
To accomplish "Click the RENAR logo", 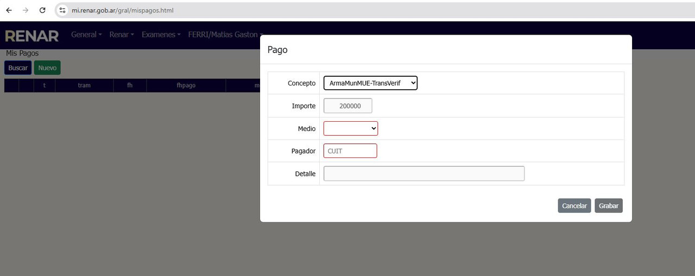I will 31,36.
